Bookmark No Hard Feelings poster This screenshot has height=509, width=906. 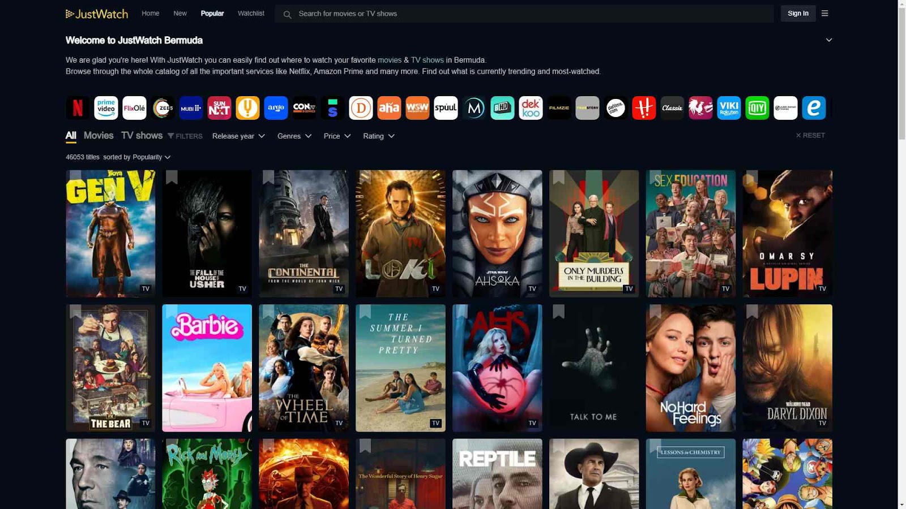(x=656, y=312)
